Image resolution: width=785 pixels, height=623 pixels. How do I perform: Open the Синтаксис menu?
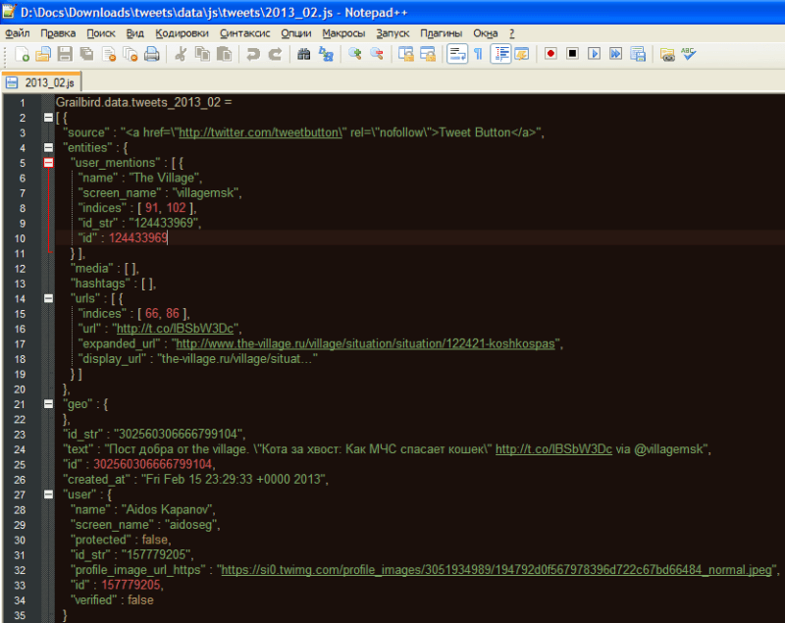pos(244,33)
